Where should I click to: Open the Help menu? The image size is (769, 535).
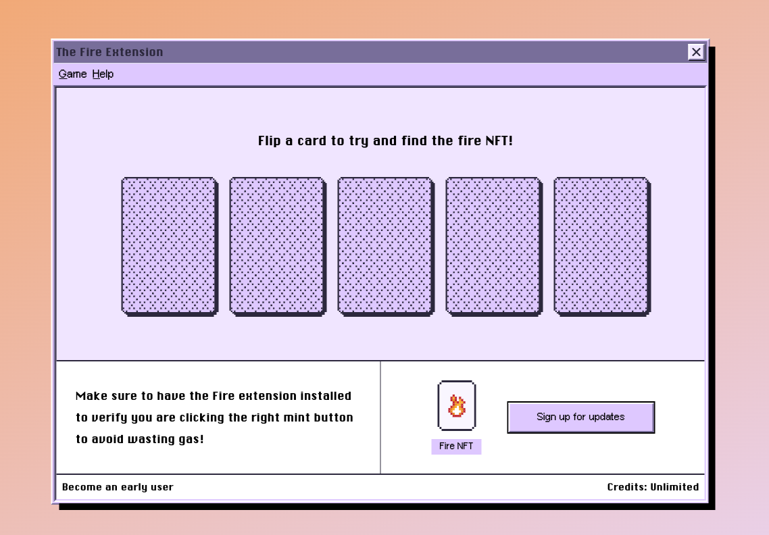tap(103, 74)
